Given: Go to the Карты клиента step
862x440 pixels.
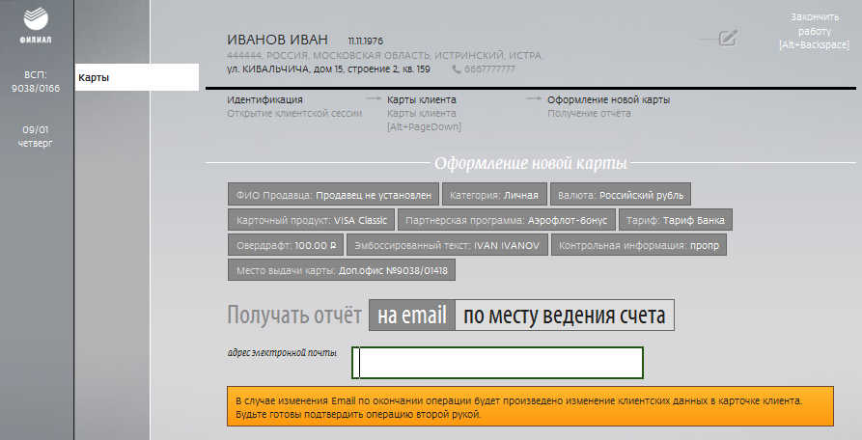Looking at the screenshot, I should pyautogui.click(x=422, y=100).
